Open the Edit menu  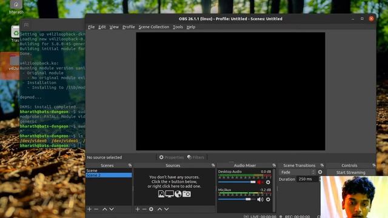[102, 27]
